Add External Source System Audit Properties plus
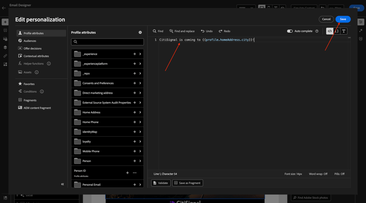The width and height of the screenshot is (366, 203). click(x=135, y=102)
